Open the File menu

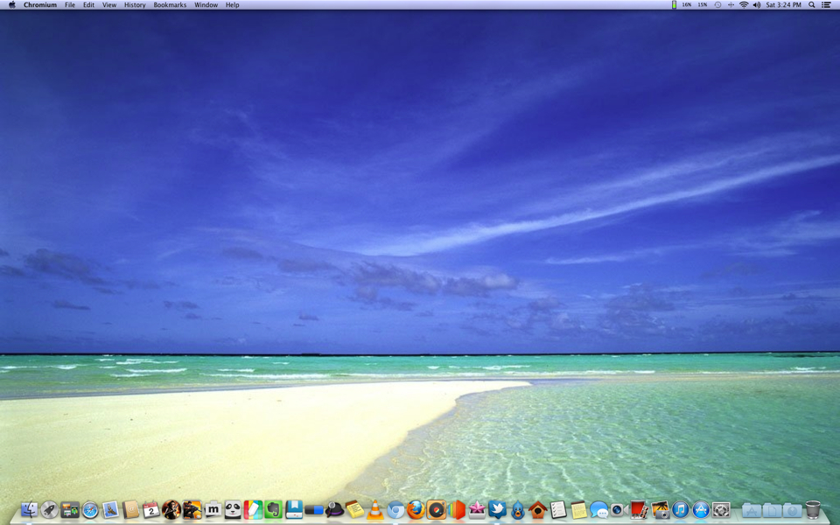coord(70,5)
